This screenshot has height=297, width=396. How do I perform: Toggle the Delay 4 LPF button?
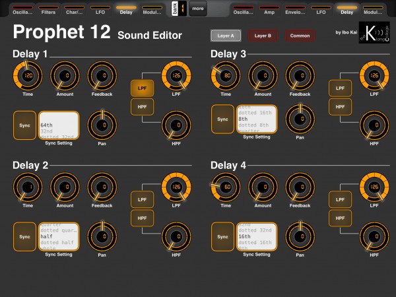(x=340, y=199)
